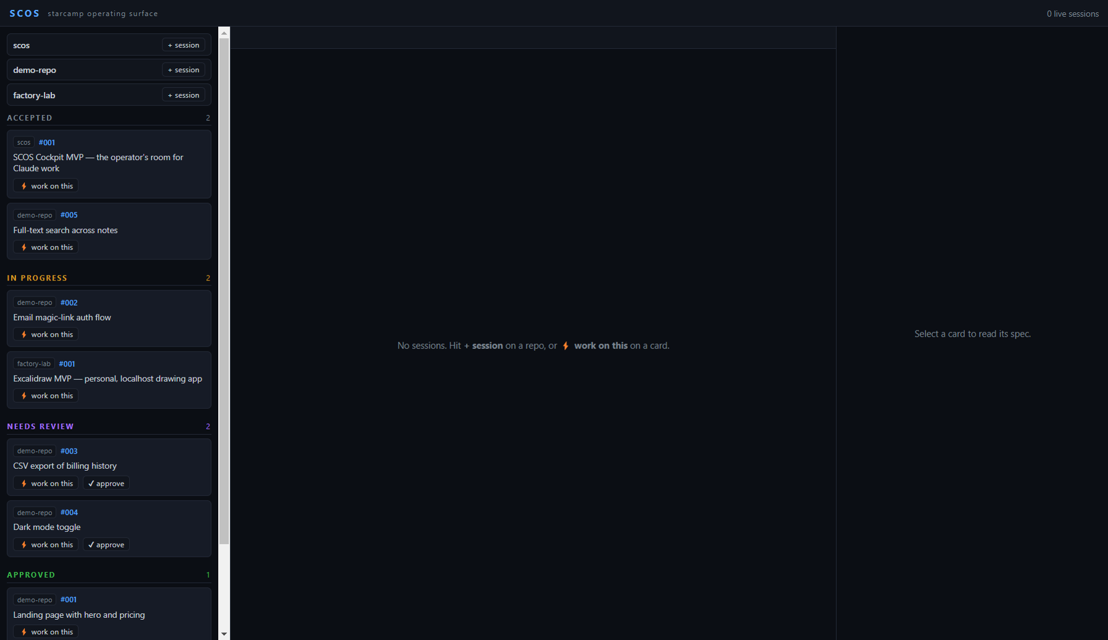The image size is (1108, 640).
Task: Click scrollbar up arrow in sidebar
Action: click(x=224, y=33)
